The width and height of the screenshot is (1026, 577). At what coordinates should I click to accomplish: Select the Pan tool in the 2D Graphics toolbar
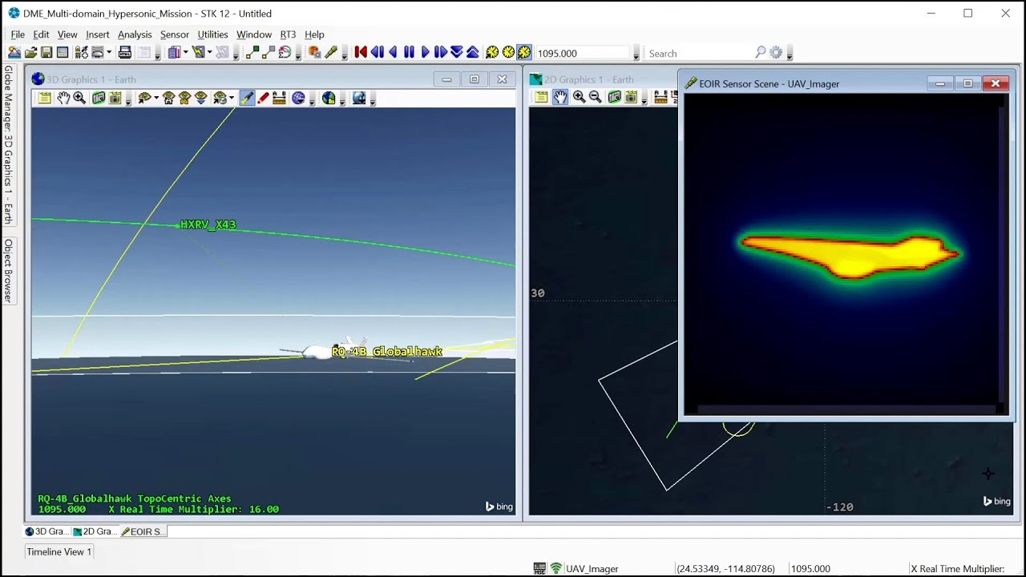561,98
